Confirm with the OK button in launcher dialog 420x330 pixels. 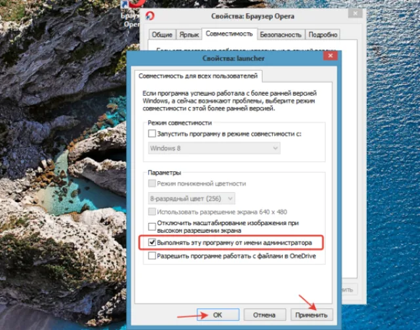218,315
